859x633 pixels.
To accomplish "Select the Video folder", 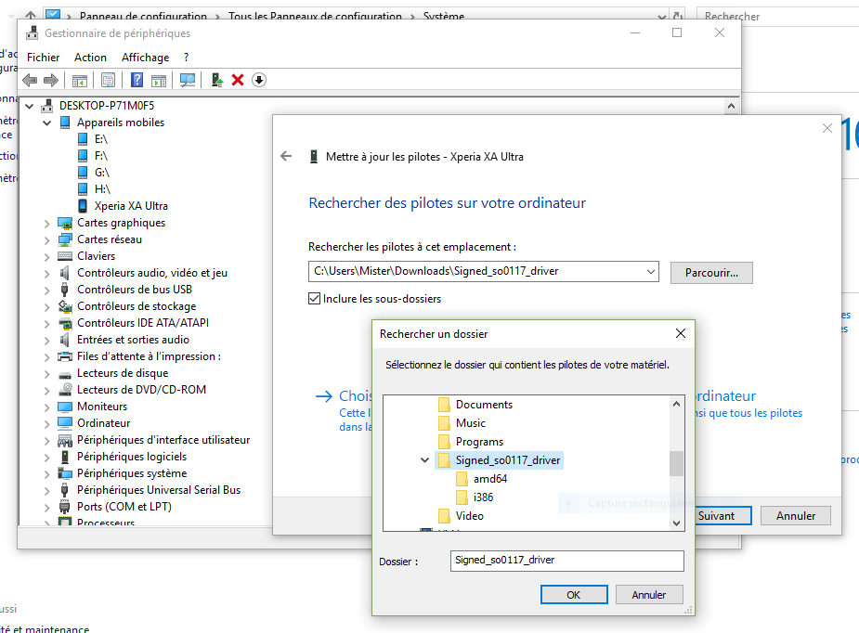I will [470, 516].
